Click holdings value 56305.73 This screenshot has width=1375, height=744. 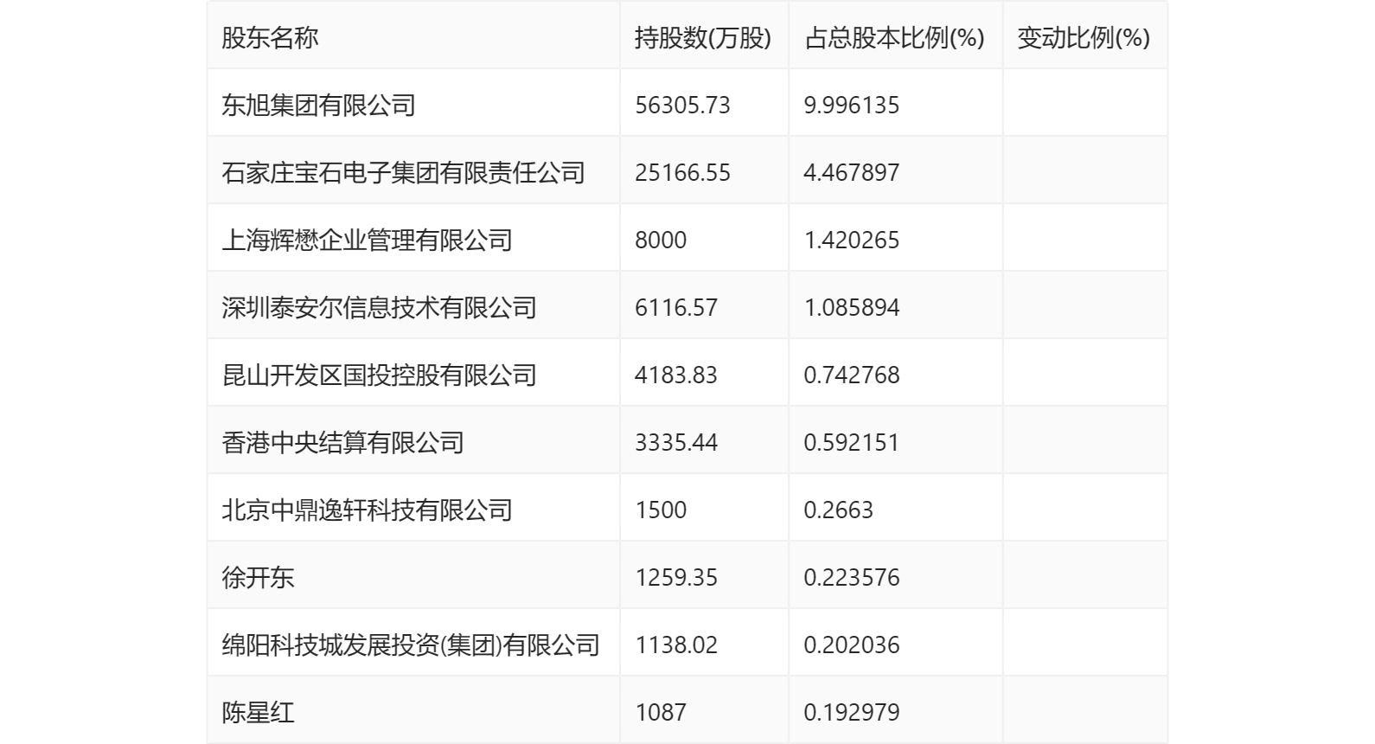click(x=682, y=106)
